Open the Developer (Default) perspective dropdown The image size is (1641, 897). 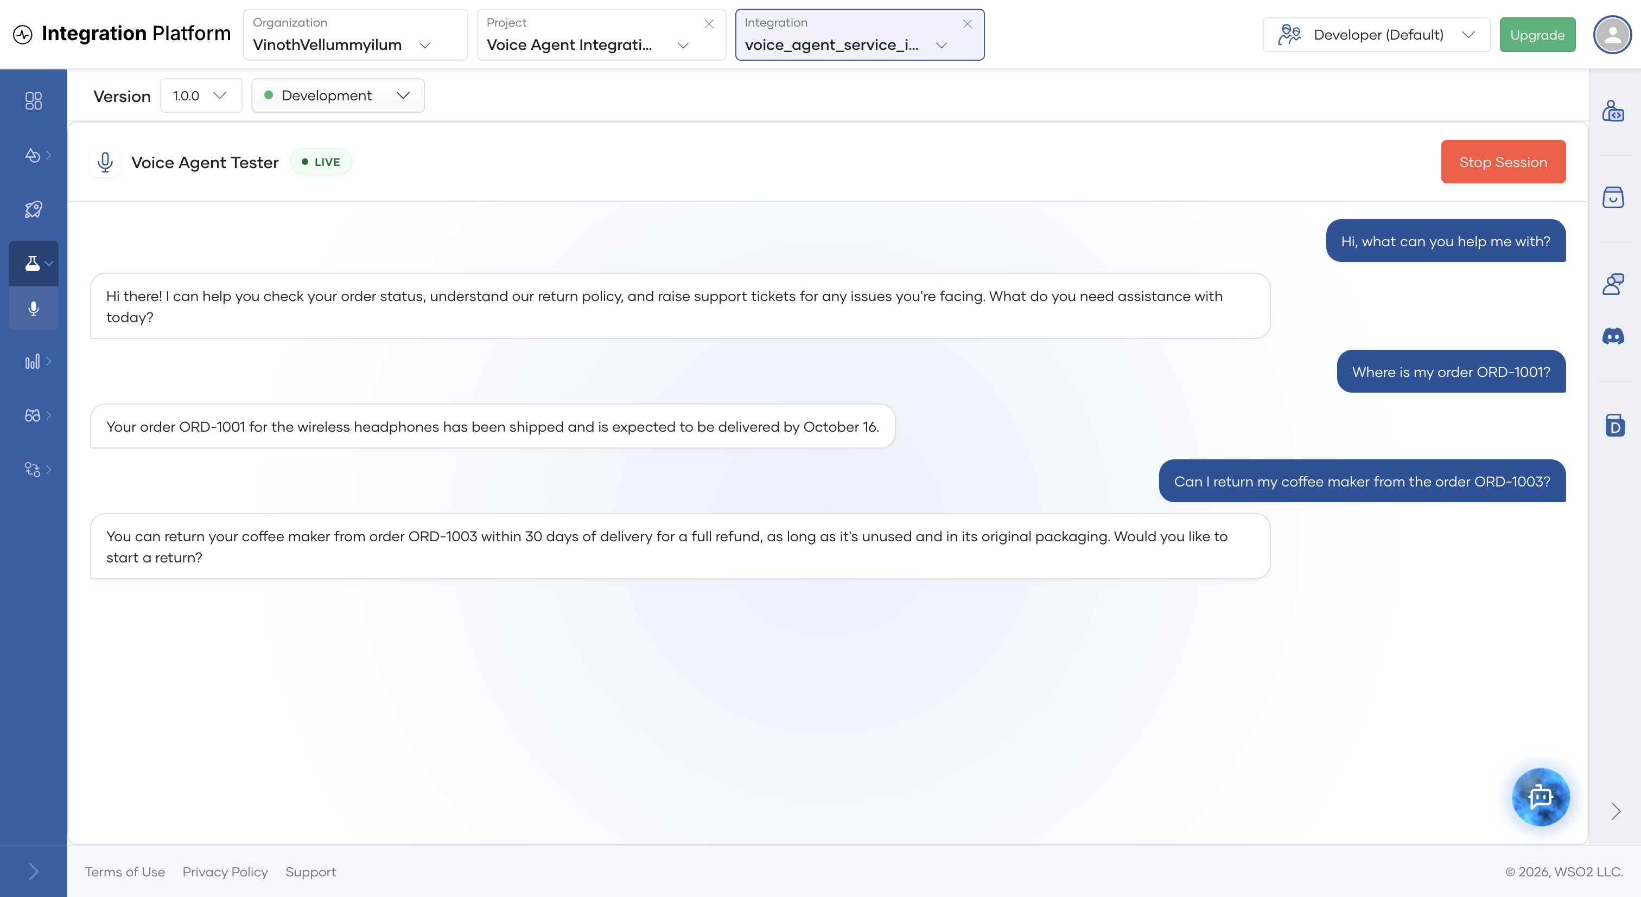tap(1377, 34)
